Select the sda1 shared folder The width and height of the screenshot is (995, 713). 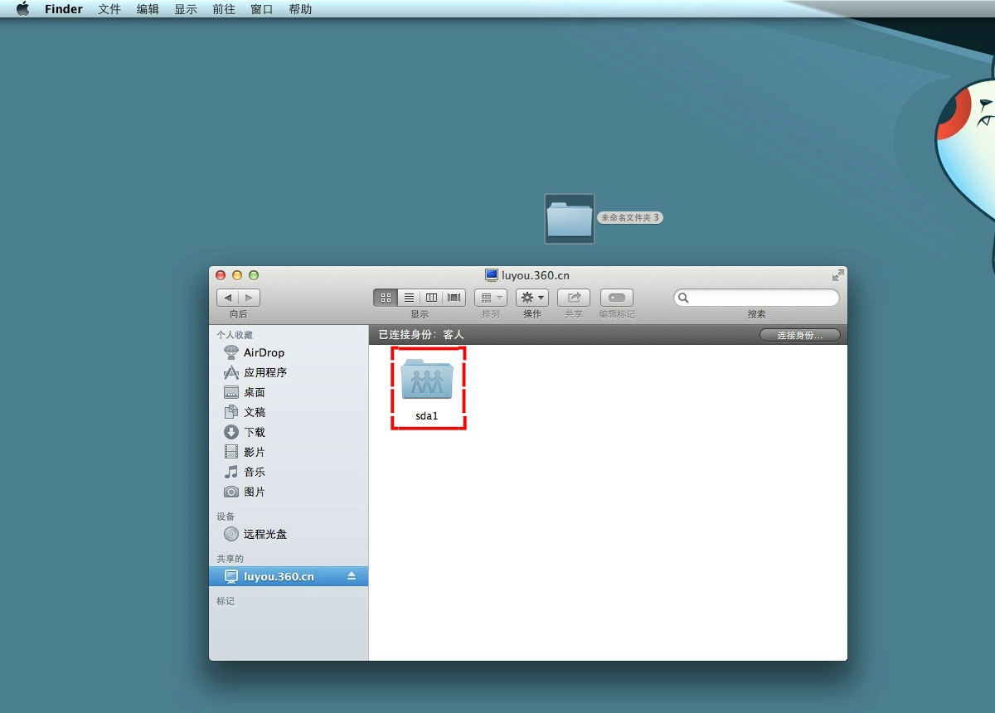[428, 388]
